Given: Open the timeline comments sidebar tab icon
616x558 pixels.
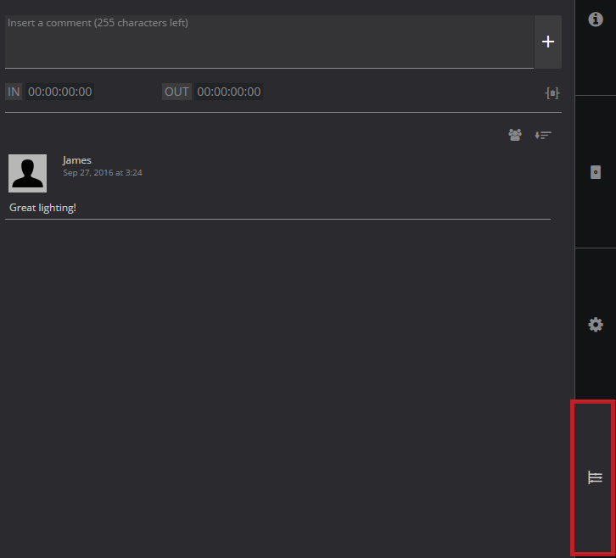Looking at the screenshot, I should [595, 477].
